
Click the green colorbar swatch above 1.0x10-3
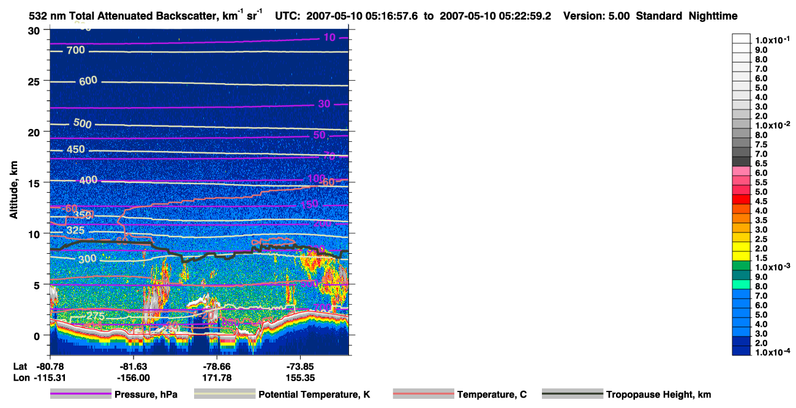pos(741,265)
